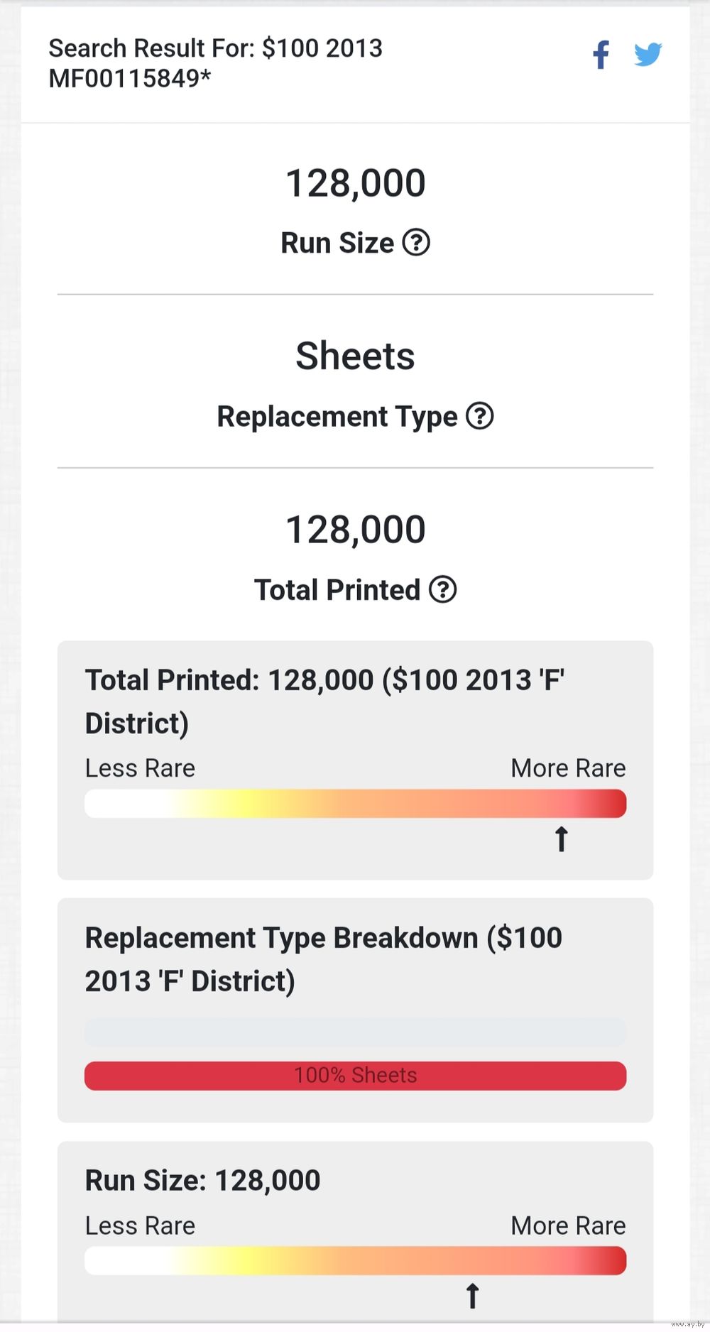The width and height of the screenshot is (710, 1332).
Task: Open the Replacement Type help question mark
Action: (x=480, y=416)
